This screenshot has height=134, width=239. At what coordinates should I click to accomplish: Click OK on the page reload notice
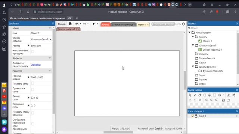click(70, 18)
